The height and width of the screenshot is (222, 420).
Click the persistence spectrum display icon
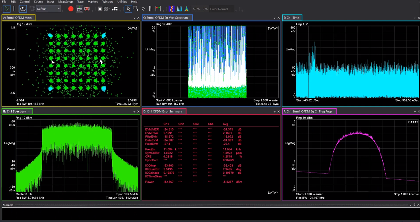[x=186, y=9]
